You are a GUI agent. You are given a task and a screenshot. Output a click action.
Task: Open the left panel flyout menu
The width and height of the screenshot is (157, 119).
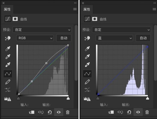click(x=75, y=9)
